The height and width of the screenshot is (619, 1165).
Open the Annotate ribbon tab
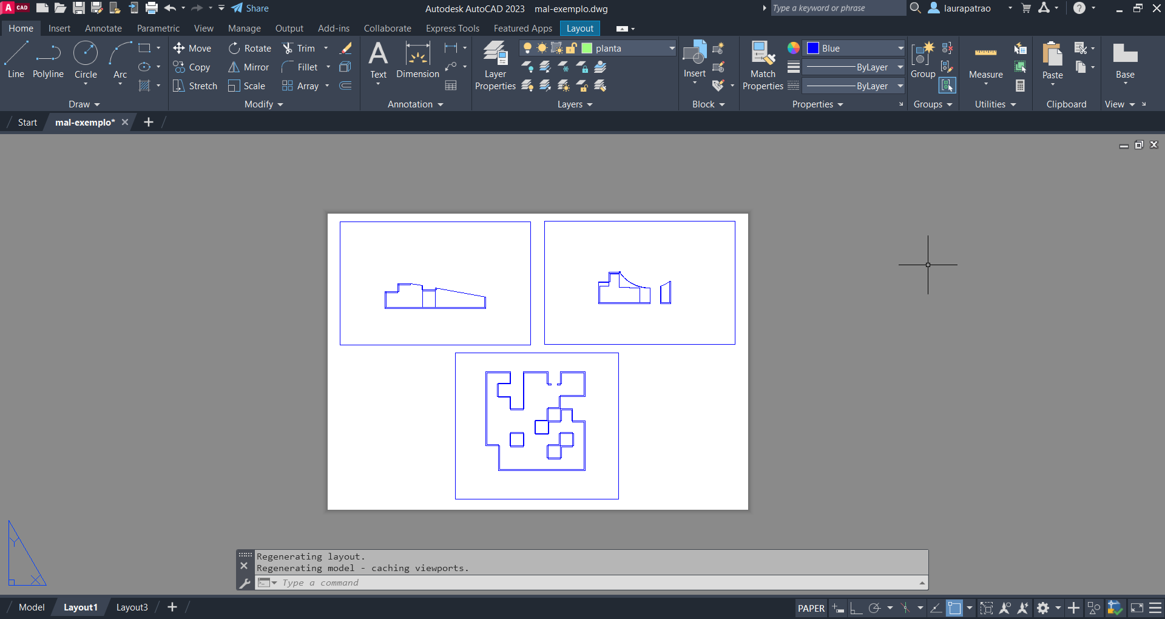pyautogui.click(x=103, y=29)
